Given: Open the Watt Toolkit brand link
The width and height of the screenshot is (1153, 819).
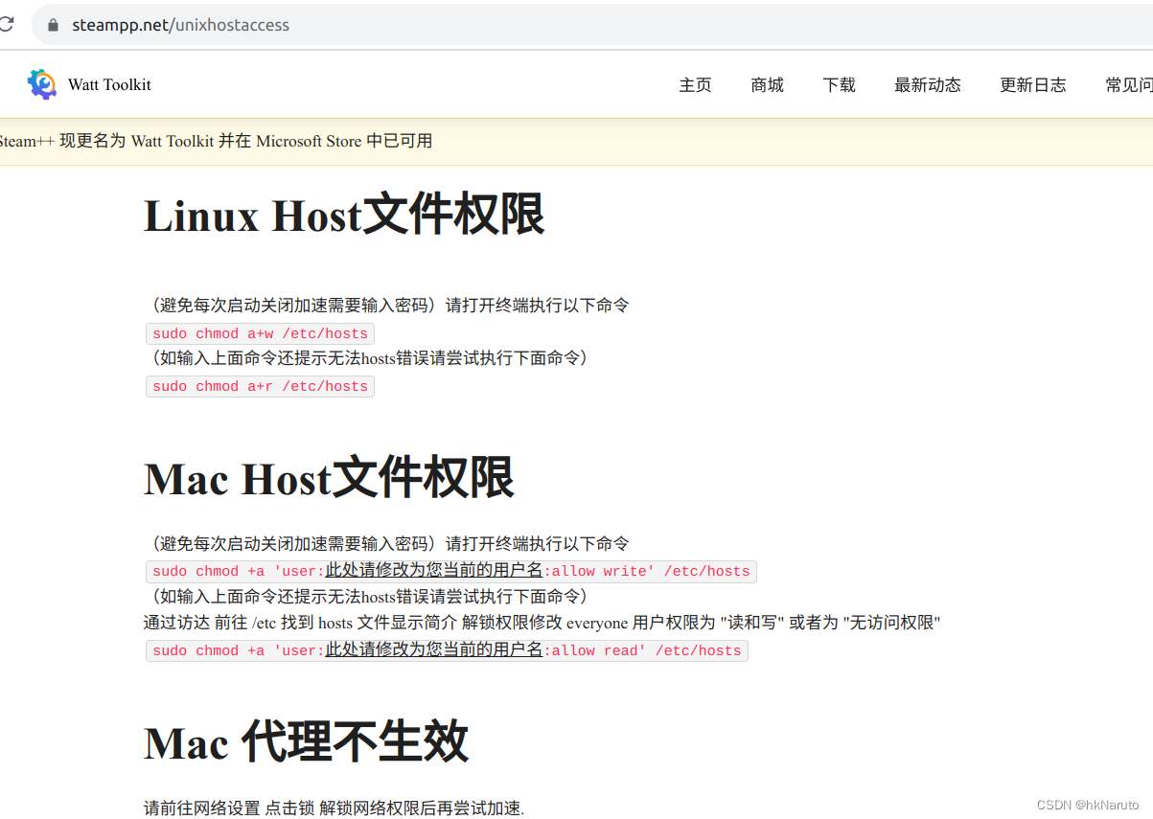Looking at the screenshot, I should [x=109, y=84].
